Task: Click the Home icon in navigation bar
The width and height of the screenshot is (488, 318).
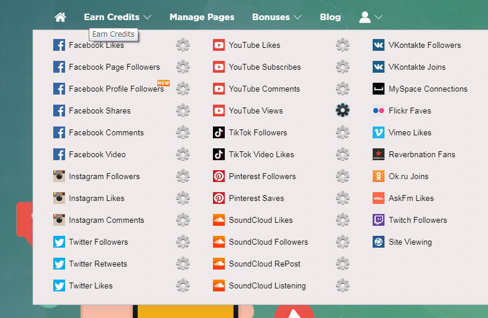Action: pyautogui.click(x=60, y=17)
